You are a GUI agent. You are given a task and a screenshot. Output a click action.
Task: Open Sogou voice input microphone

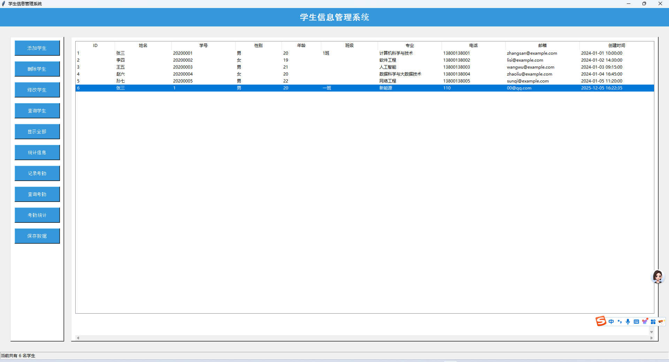tap(628, 321)
